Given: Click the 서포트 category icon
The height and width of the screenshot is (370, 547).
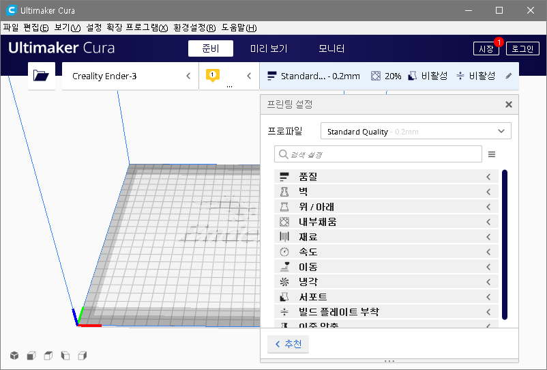Looking at the screenshot, I should click(284, 297).
